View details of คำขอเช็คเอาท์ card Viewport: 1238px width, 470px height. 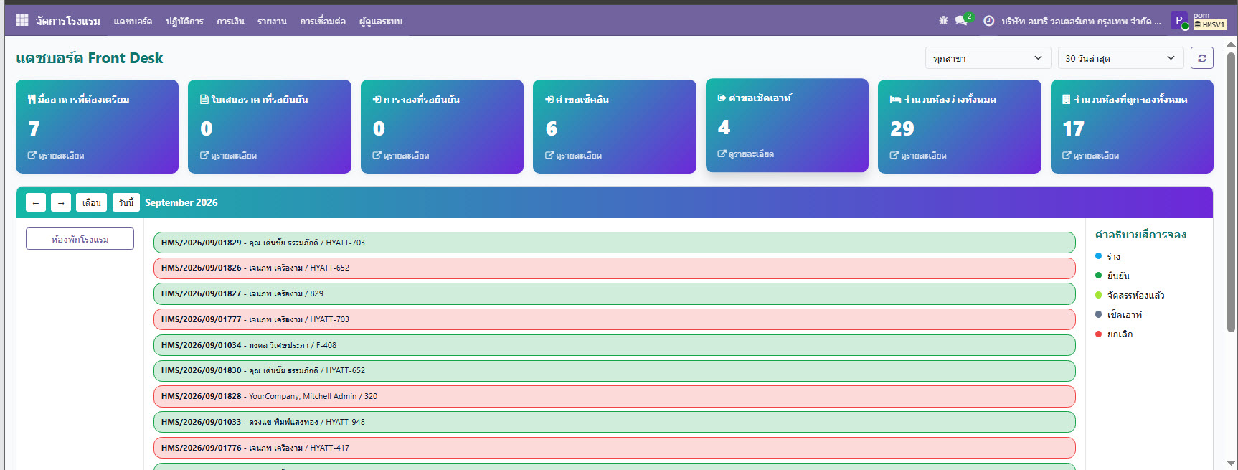(746, 154)
